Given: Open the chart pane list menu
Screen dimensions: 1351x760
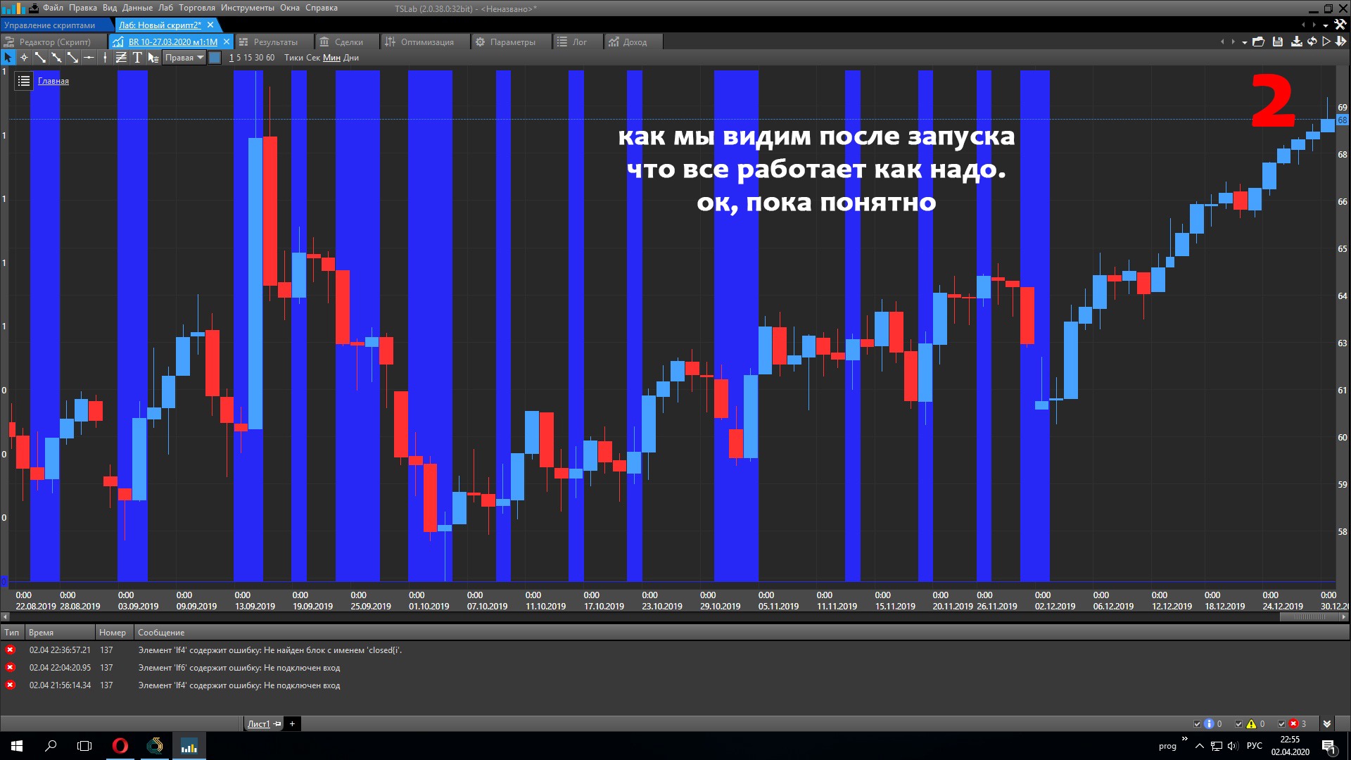Looking at the screenshot, I should [23, 81].
